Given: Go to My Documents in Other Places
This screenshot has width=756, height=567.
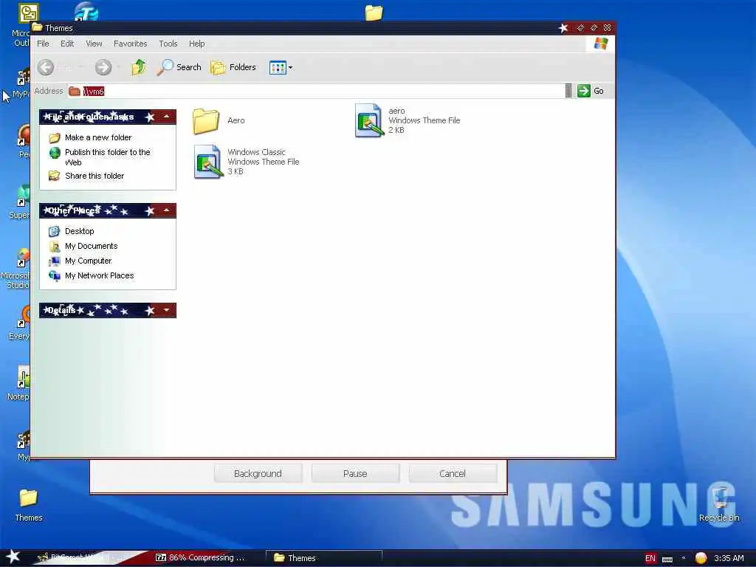Looking at the screenshot, I should click(x=91, y=246).
